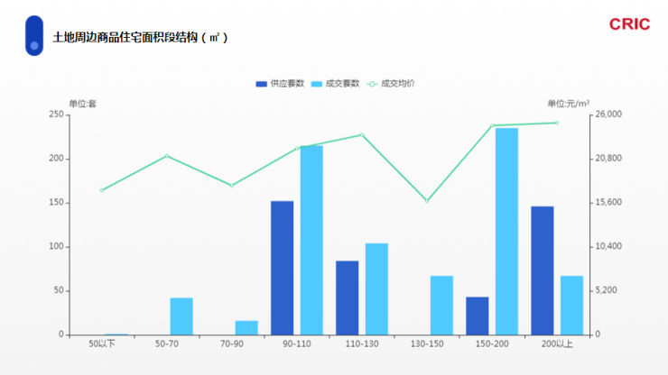Click the x-axis label 50-70
The height and width of the screenshot is (375, 668).
[167, 344]
